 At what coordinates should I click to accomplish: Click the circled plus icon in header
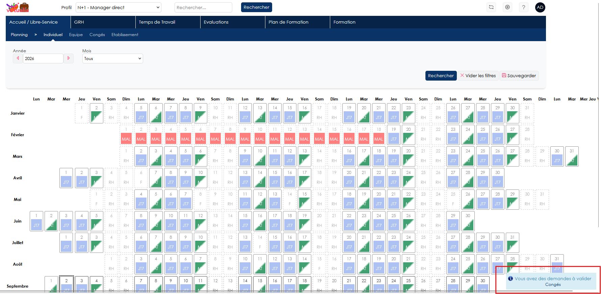[x=507, y=7]
